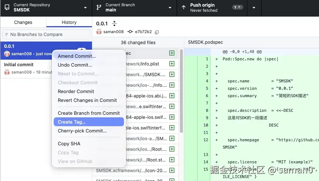Select the 0.0.1 commit in history

26,50
